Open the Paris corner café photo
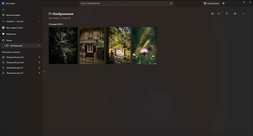The height and width of the screenshot is (136, 253). 92,45
